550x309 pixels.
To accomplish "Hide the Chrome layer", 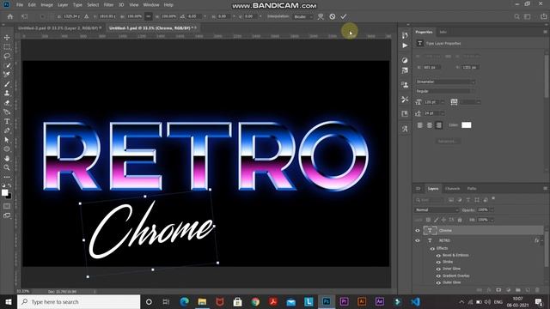I will 418,231.
